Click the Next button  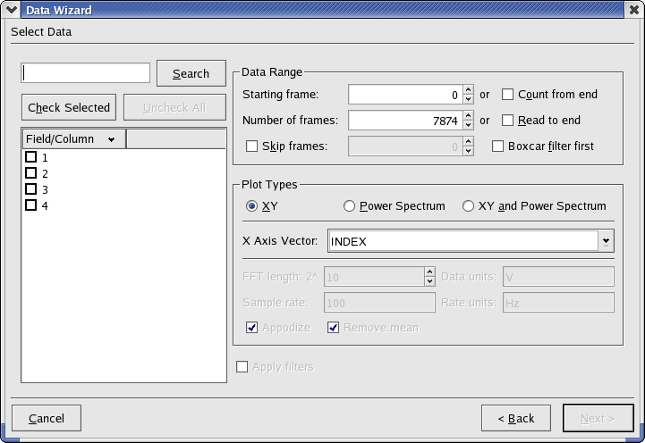[598, 418]
